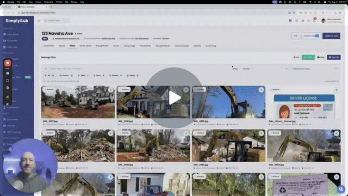The height and width of the screenshot is (196, 348).
Task: Click the Add File button
Action: coord(334,57)
